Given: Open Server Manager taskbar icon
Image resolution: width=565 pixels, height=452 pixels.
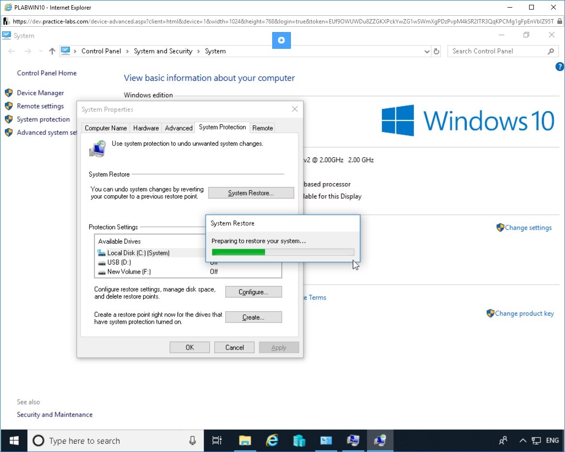Looking at the screenshot, I should [299, 441].
